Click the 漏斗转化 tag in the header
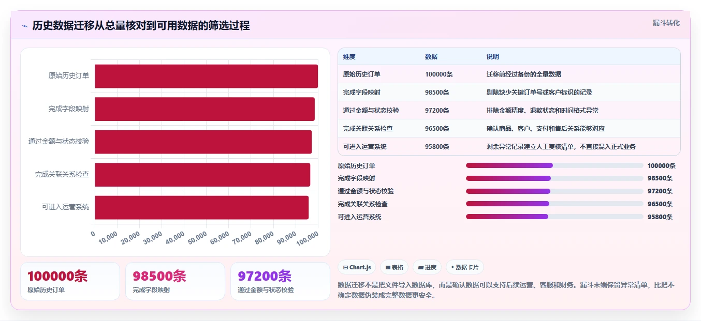The width and height of the screenshot is (701, 321). tap(666, 23)
